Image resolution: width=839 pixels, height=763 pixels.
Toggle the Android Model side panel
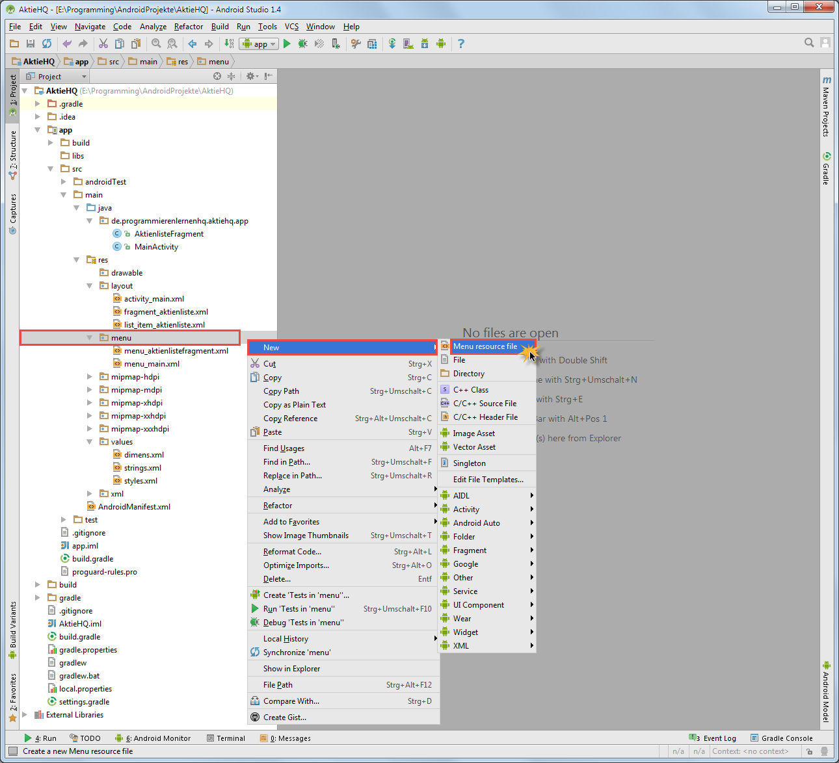coord(826,692)
